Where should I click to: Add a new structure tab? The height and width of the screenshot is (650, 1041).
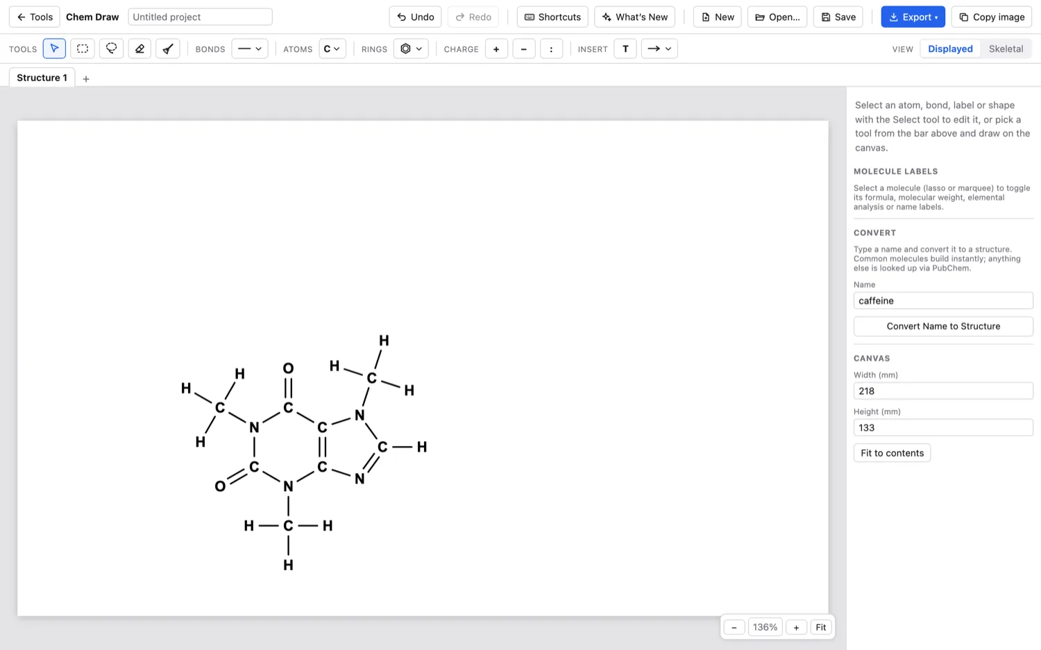(86, 79)
